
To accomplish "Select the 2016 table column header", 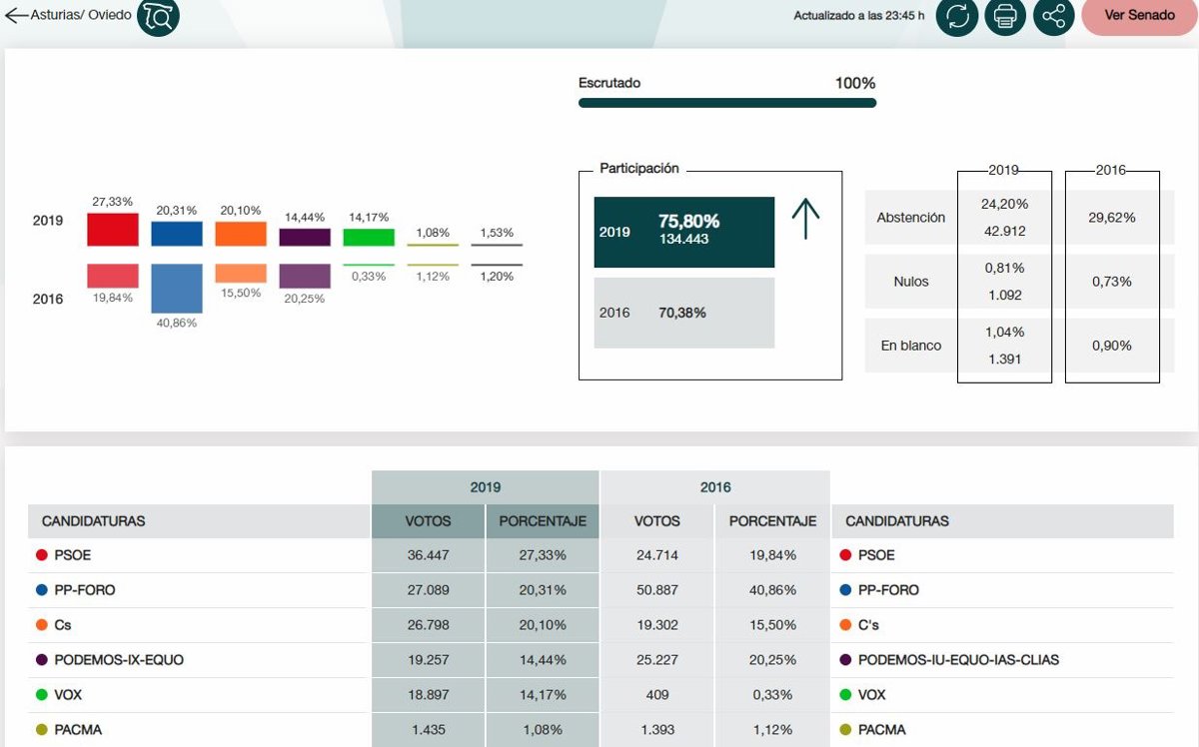I will point(715,487).
